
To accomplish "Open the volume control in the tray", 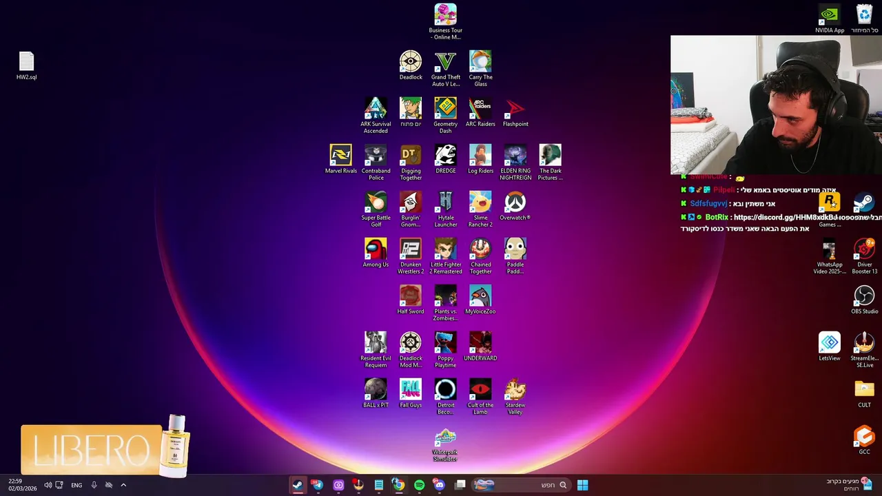I will [48, 485].
